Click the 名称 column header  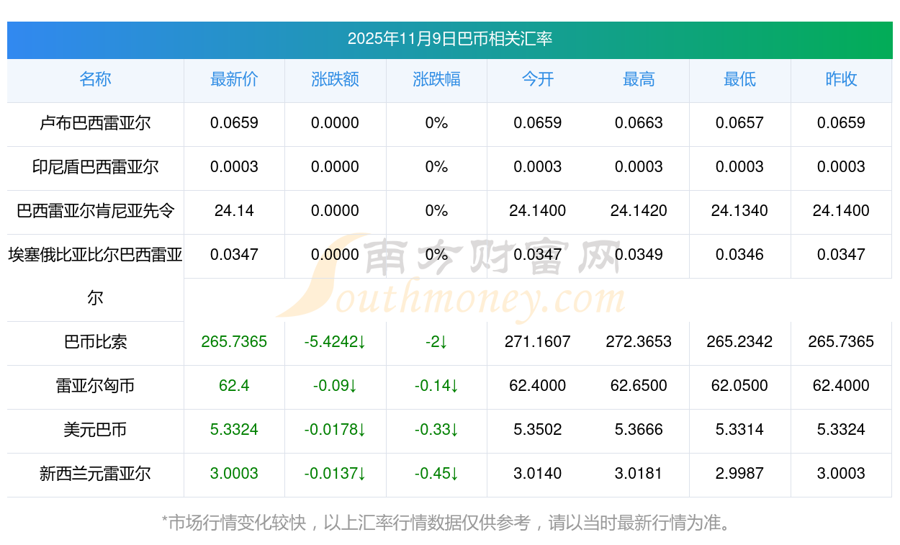95,80
